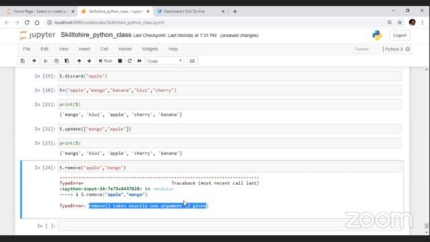
Task: Click the Jupyter logo
Action: 38,35
